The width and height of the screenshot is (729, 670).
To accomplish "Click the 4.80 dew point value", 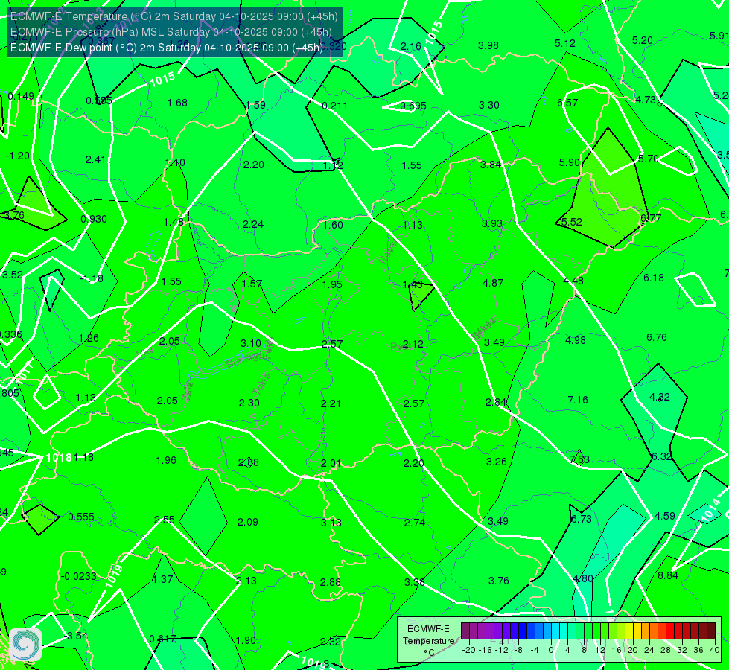I will 582,579.
